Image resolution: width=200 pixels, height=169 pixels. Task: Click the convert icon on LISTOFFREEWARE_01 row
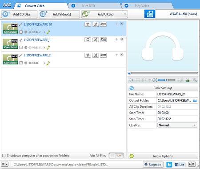point(88,24)
